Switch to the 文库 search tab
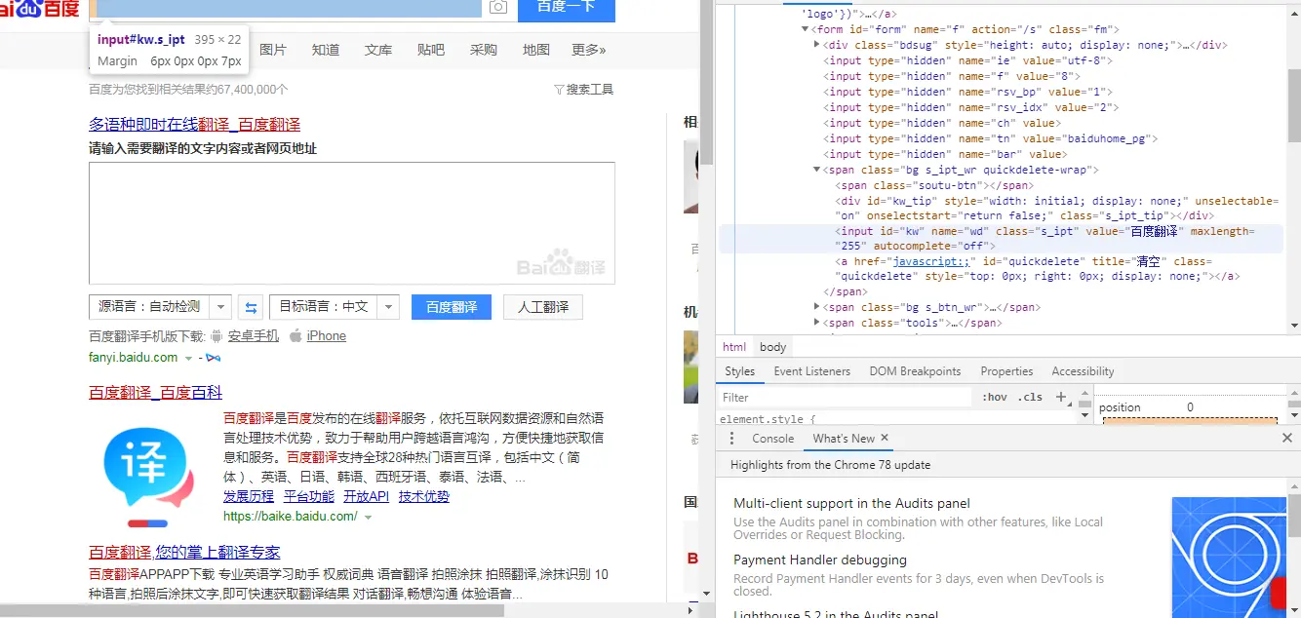Viewport: 1301px width, 618px height. point(378,50)
